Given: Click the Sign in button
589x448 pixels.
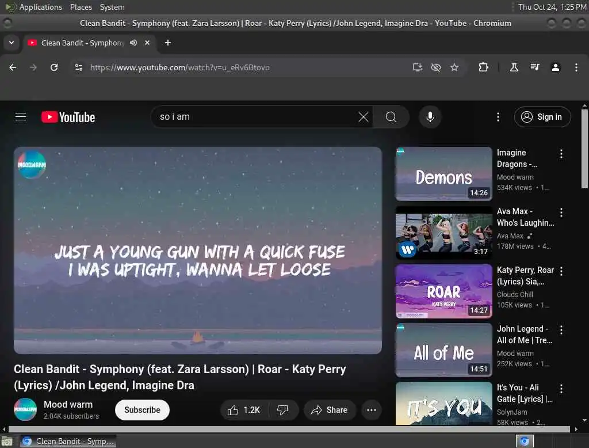Looking at the screenshot, I should point(542,117).
